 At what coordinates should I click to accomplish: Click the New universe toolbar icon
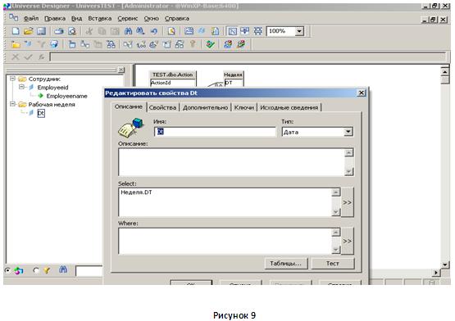point(16,31)
